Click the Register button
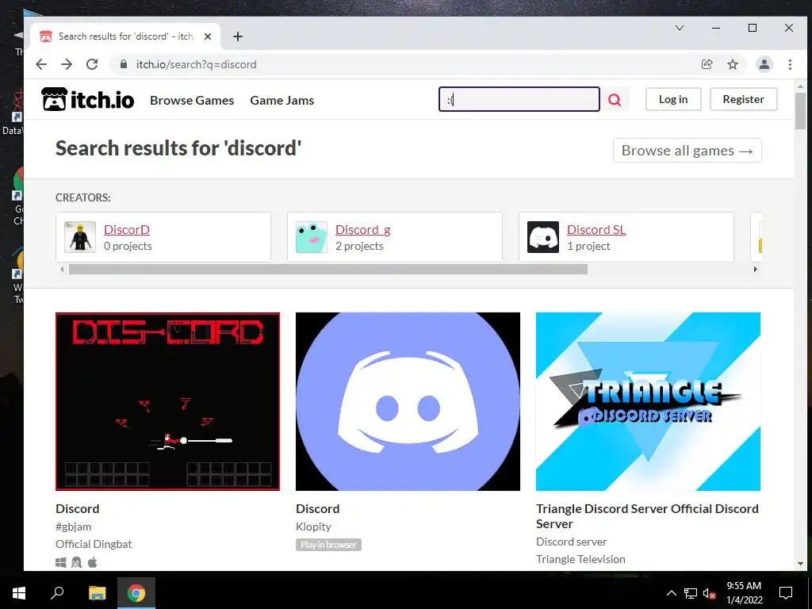The height and width of the screenshot is (609, 812). pyautogui.click(x=743, y=99)
